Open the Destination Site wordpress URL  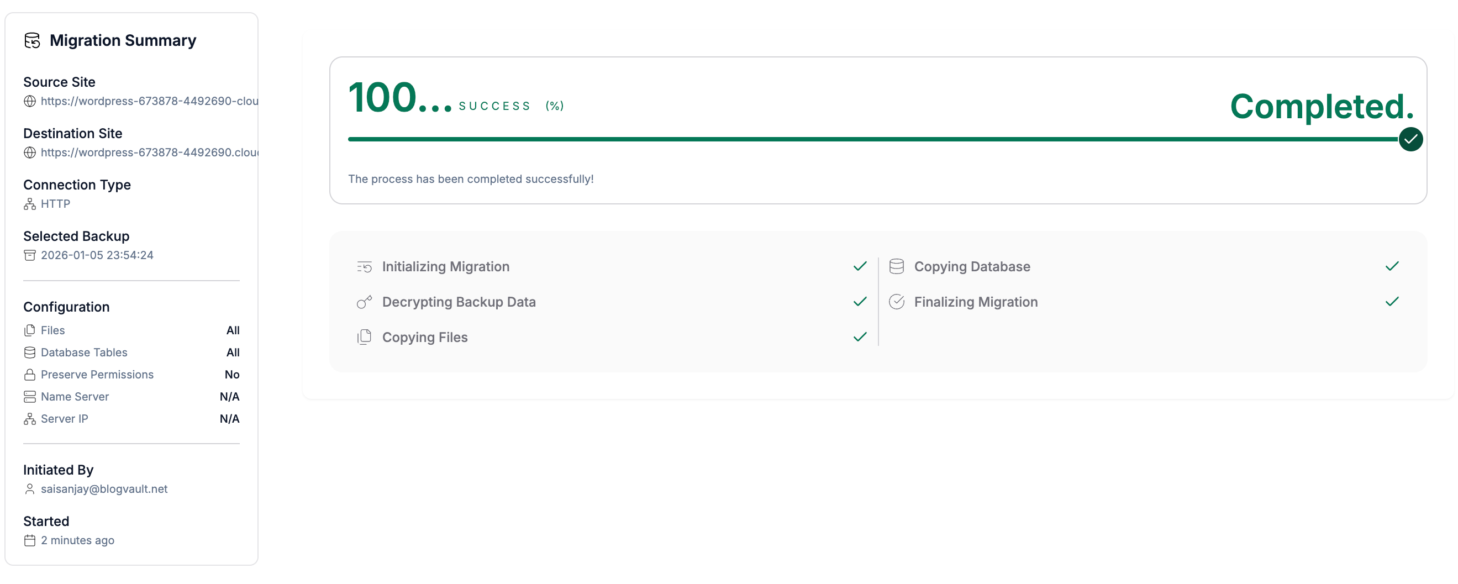149,152
